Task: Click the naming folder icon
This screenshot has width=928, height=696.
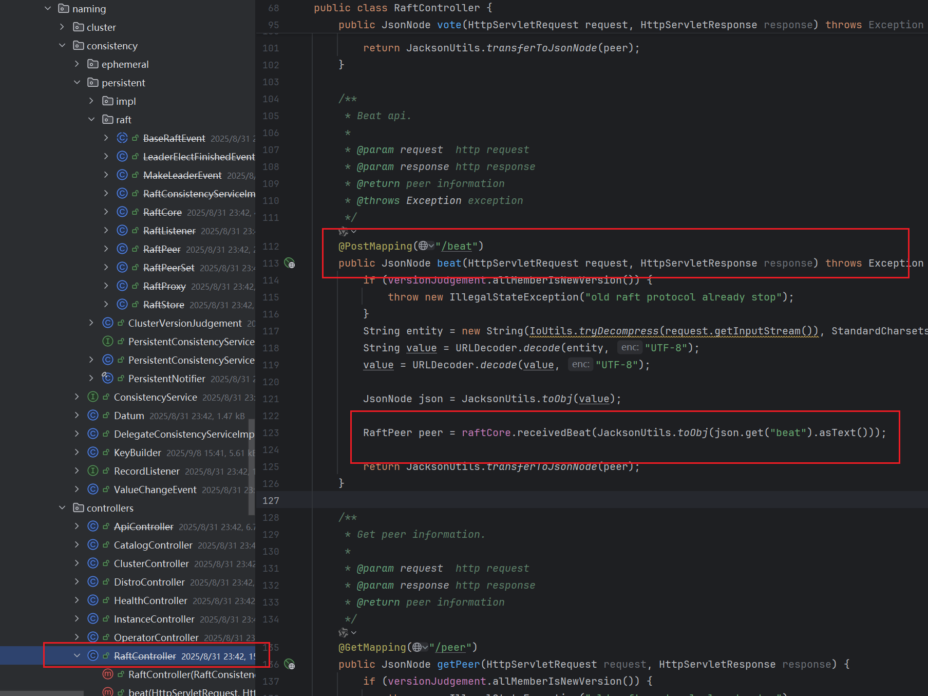Action: tap(64, 9)
